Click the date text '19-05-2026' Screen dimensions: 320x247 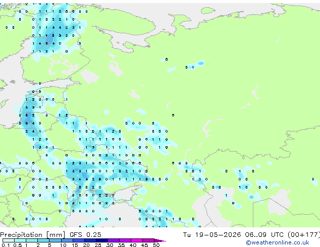[x=218, y=235]
